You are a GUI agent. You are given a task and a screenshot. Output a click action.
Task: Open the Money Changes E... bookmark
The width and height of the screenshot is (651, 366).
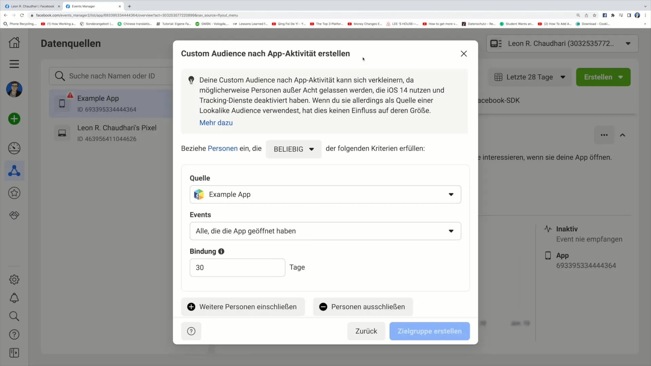364,24
